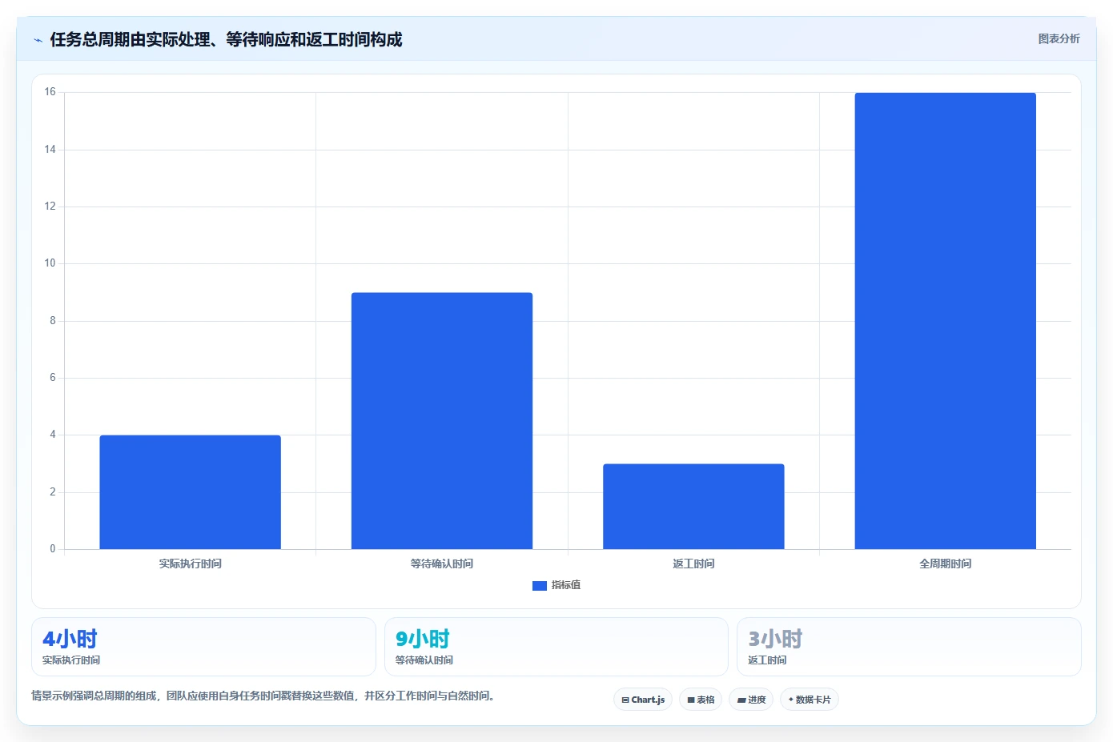Click the 表格 tag
The height and width of the screenshot is (742, 1113).
(x=701, y=700)
